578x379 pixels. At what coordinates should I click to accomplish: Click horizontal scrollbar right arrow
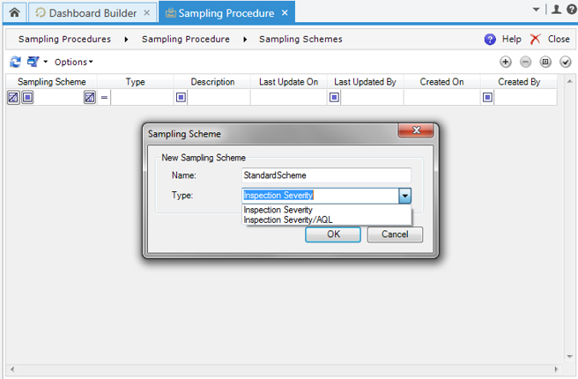pos(556,369)
